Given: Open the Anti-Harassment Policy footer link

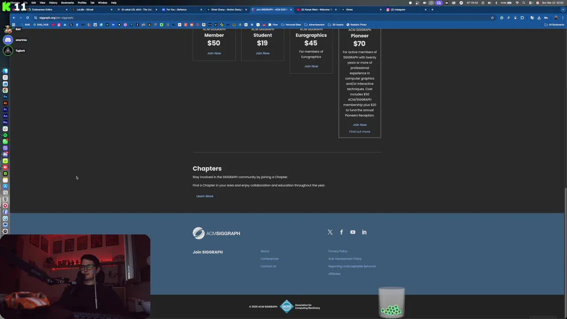Looking at the screenshot, I should click(345, 259).
